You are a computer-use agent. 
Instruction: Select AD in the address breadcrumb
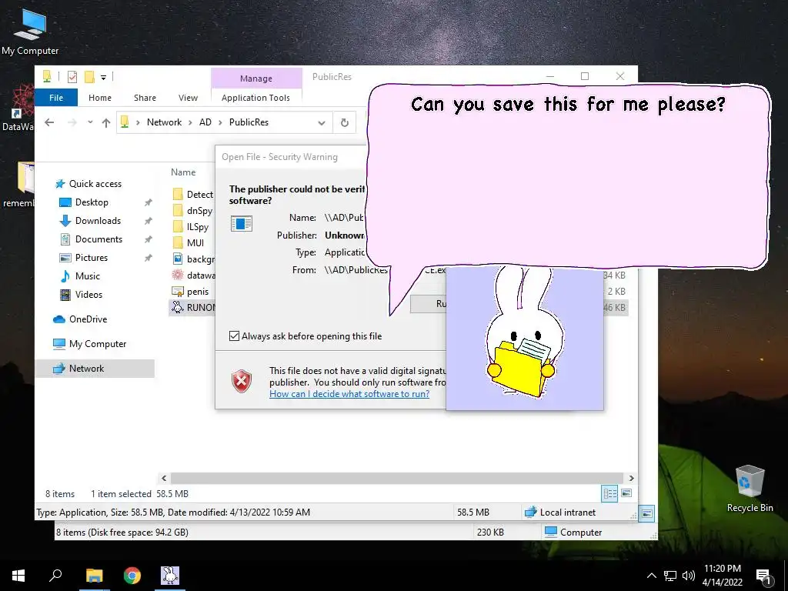point(205,122)
